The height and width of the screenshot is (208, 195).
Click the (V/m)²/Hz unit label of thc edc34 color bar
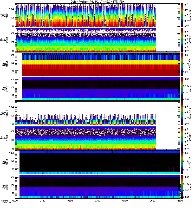tap(190, 113)
